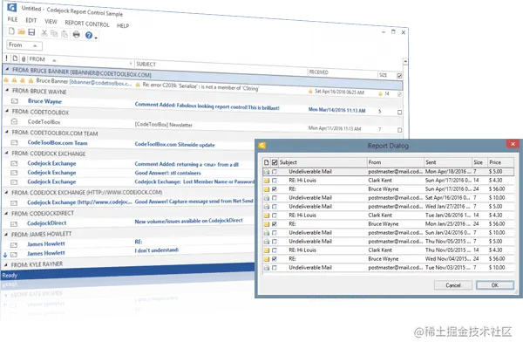
Task: Click envelope icon beside CodejockDirect row
Action: click(x=14, y=223)
